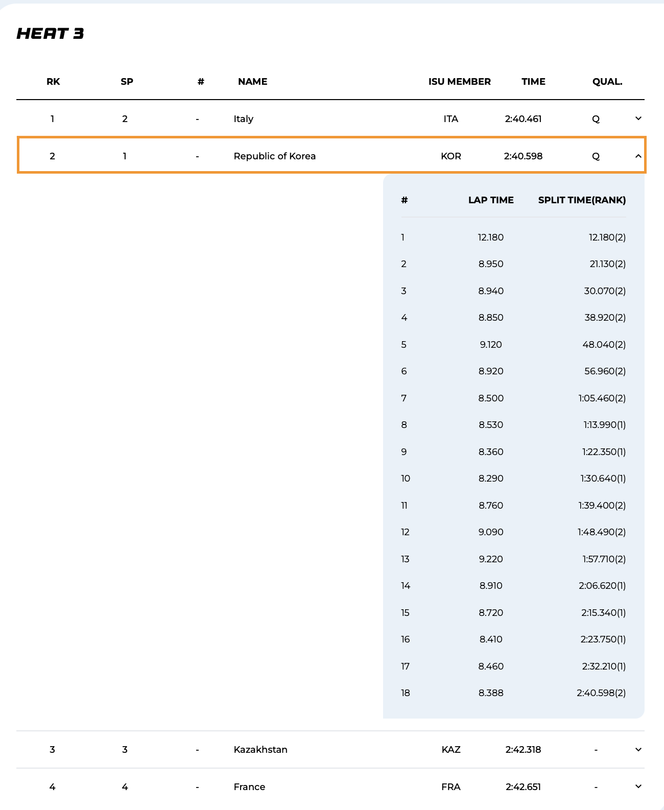Click the HEAT 3 heading
Screen dimensions: 664x810
[x=50, y=34]
